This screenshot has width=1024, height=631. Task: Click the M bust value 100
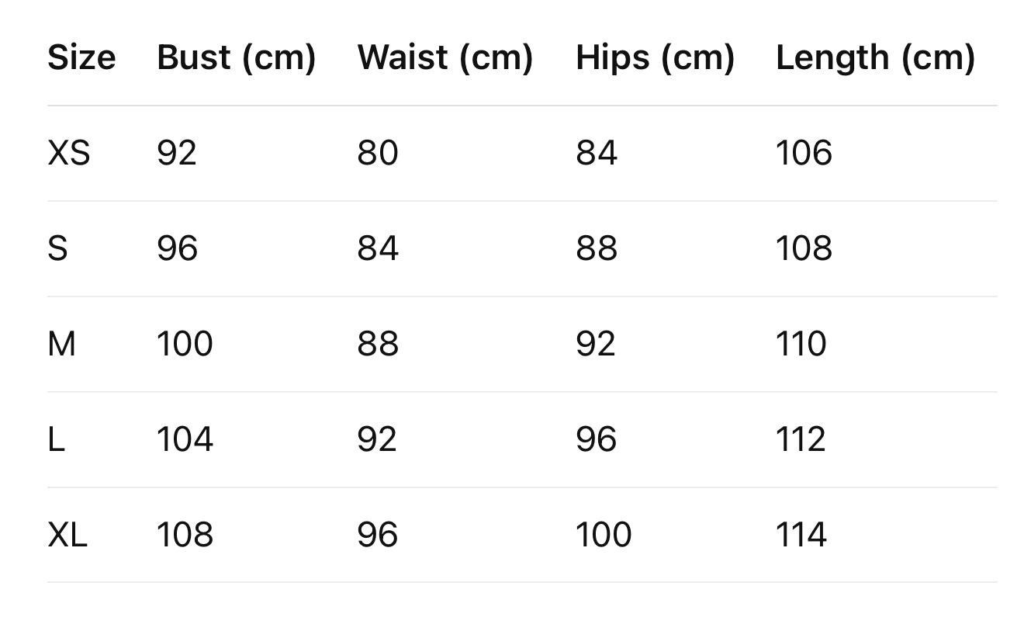[185, 344]
